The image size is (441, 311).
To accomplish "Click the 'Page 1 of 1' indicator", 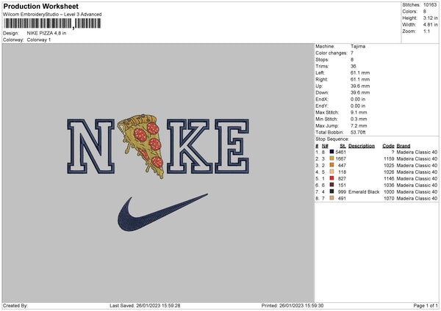I will point(426,305).
